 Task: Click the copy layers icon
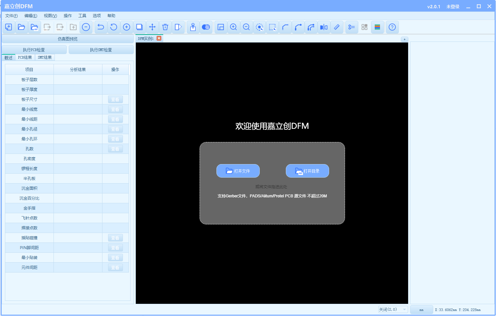pos(139,27)
